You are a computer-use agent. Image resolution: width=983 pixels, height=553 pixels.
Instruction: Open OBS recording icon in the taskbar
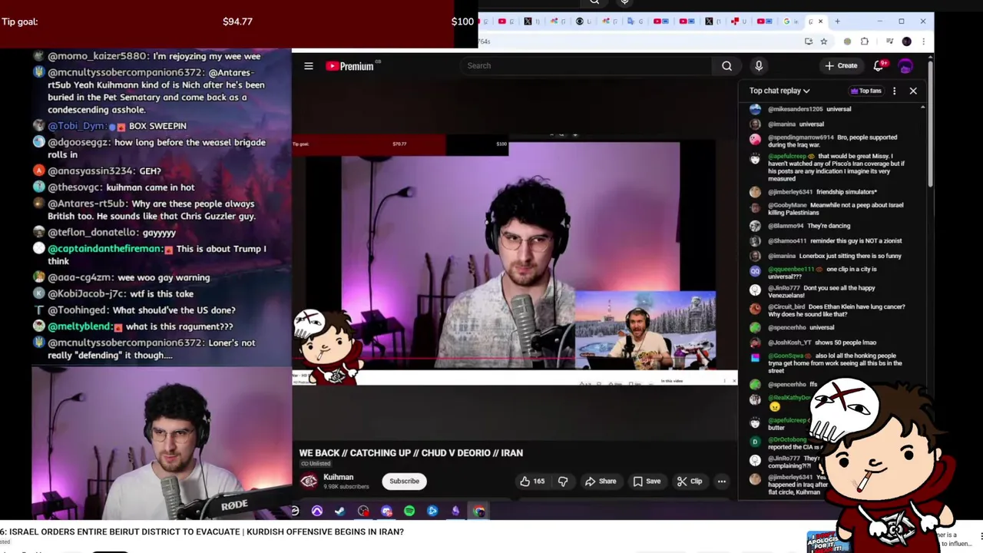(363, 511)
